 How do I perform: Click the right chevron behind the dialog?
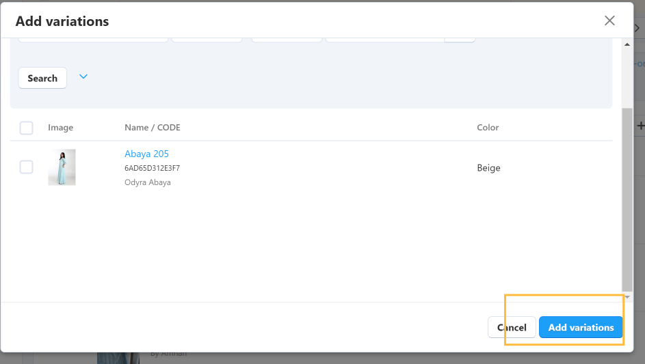[637, 28]
